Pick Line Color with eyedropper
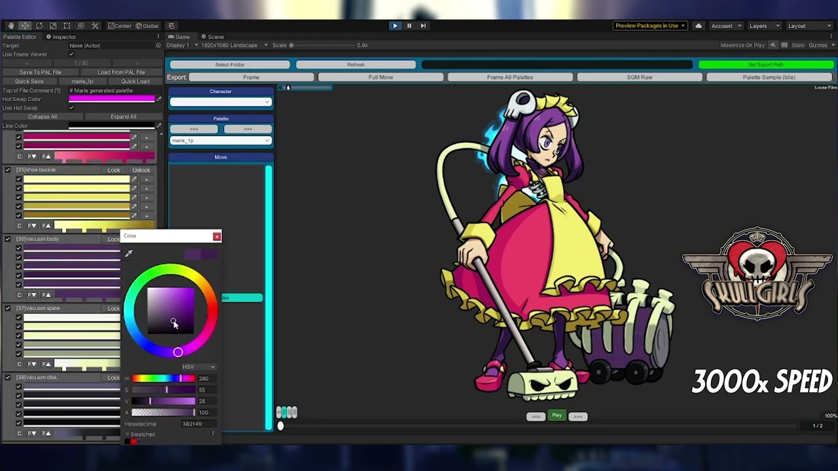The width and height of the screenshot is (838, 471). point(158,126)
